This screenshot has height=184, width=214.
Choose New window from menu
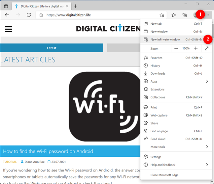coord(176,32)
